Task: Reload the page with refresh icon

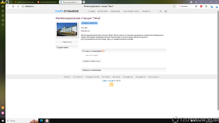Action: click(18, 7)
